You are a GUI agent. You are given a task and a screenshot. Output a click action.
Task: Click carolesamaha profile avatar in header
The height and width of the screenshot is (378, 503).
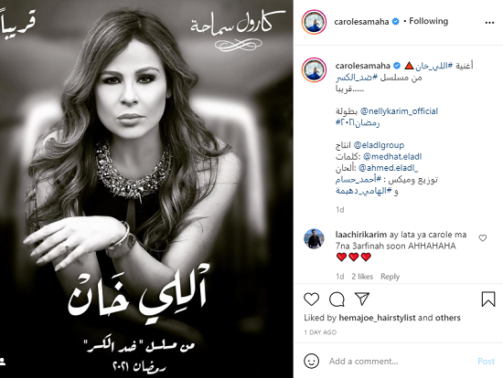tap(314, 22)
